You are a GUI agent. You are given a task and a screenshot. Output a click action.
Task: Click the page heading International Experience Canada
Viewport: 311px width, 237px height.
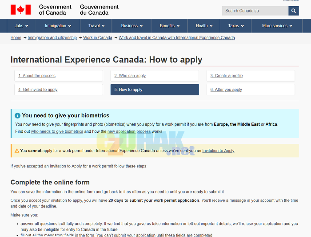pos(106,60)
